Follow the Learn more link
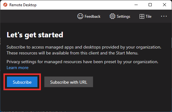Viewport: 172px width, 112px height. pyautogui.click(x=17, y=68)
